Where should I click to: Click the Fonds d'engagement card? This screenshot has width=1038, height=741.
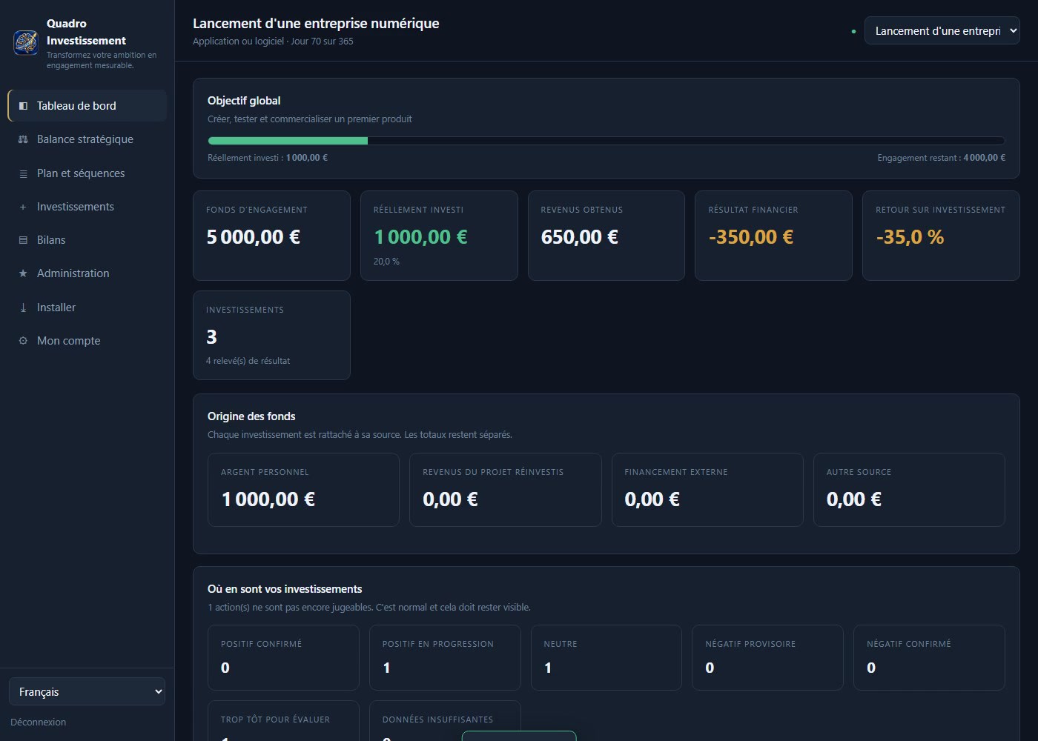pyautogui.click(x=271, y=236)
